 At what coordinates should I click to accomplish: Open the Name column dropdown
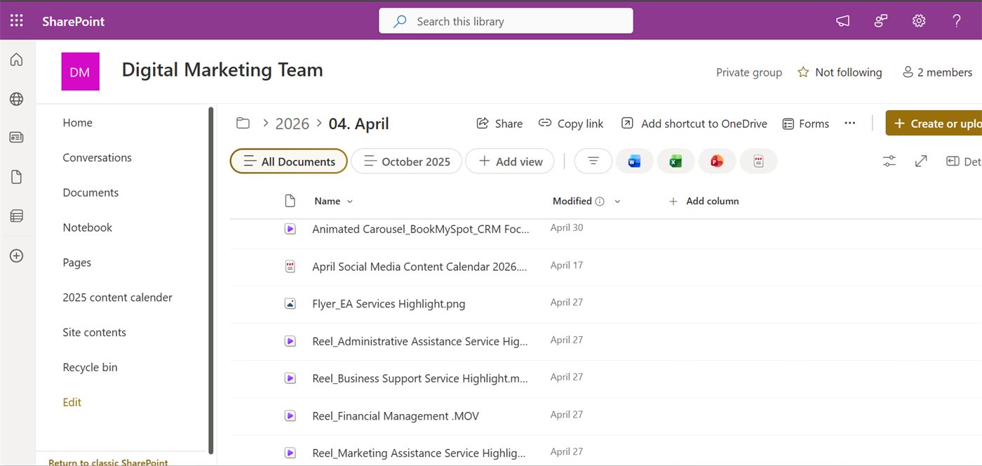click(350, 201)
